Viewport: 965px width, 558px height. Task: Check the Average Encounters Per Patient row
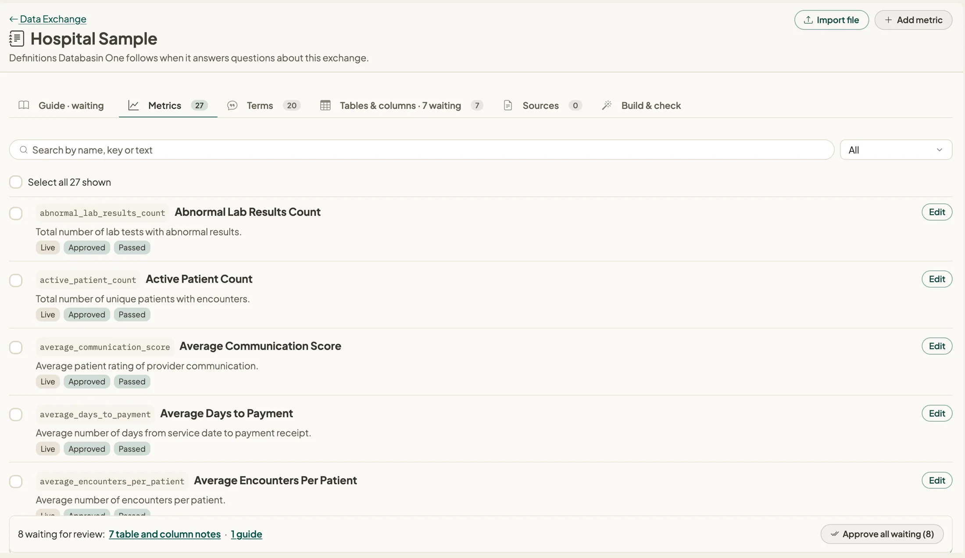[16, 481]
